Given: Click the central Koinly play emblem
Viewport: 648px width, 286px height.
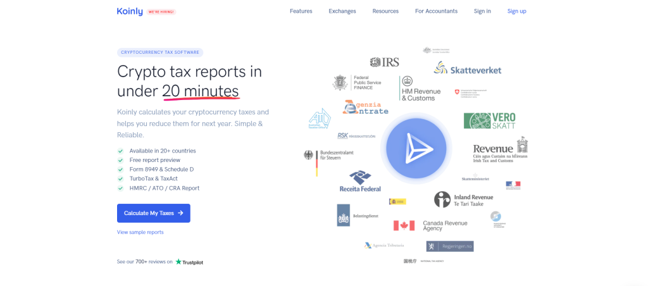Looking at the screenshot, I should (416, 148).
